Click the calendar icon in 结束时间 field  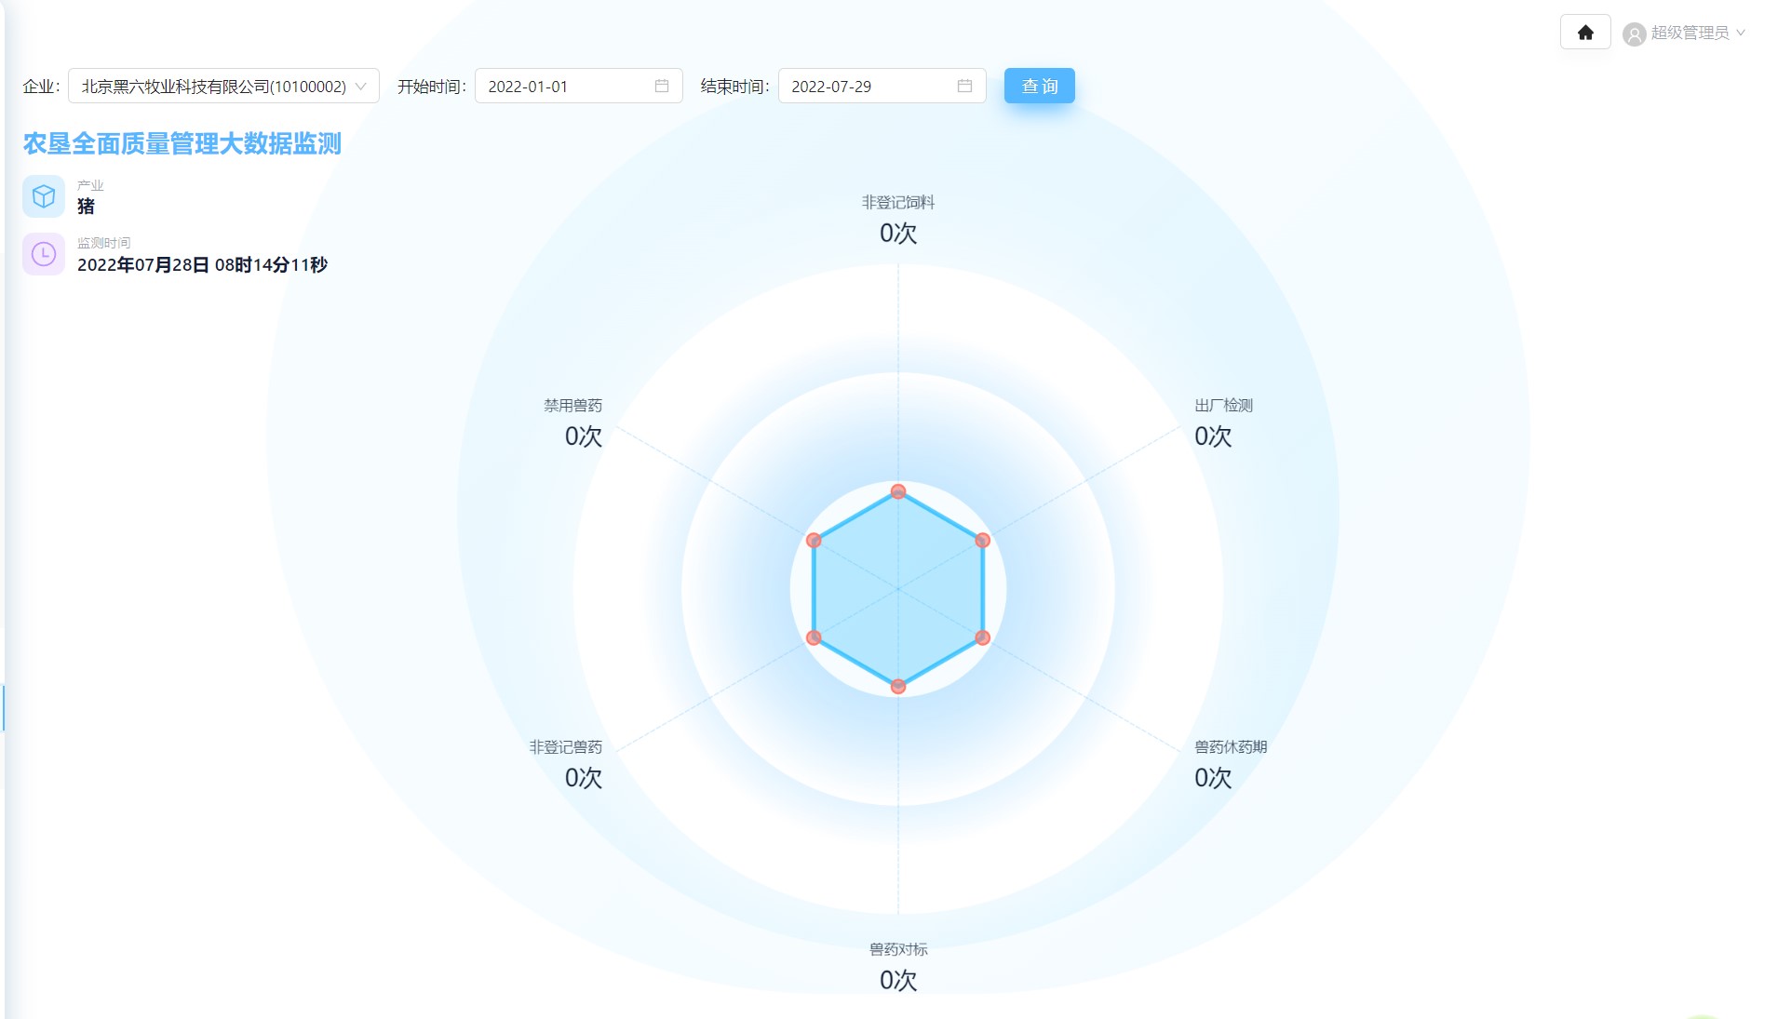965,86
